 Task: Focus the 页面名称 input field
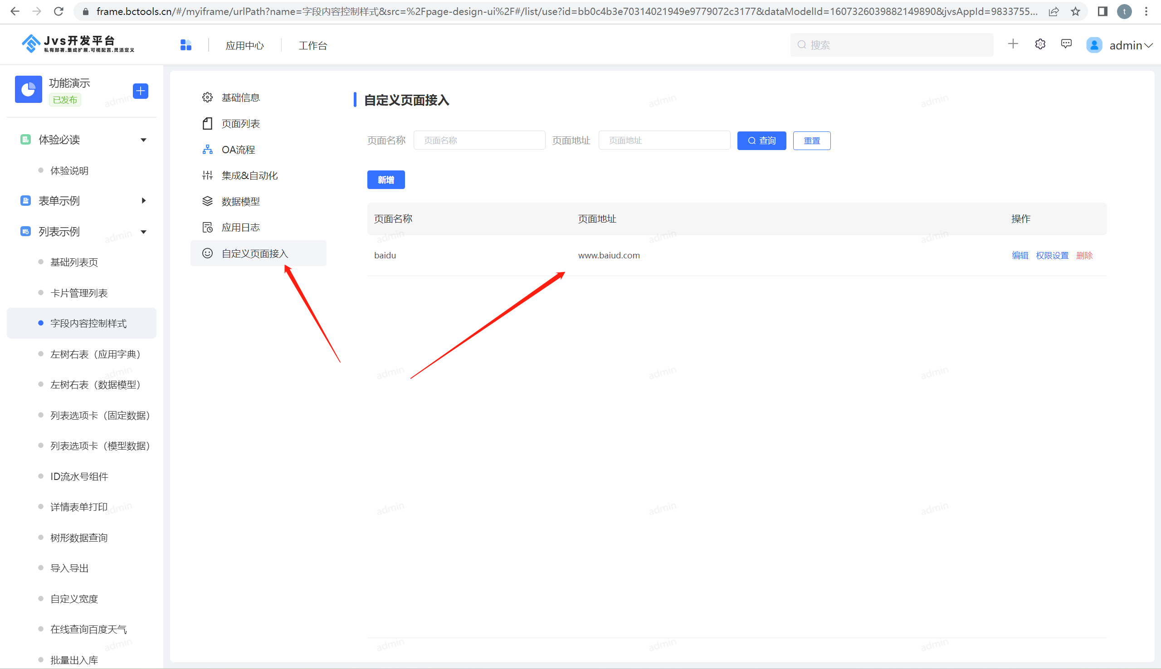tap(479, 141)
